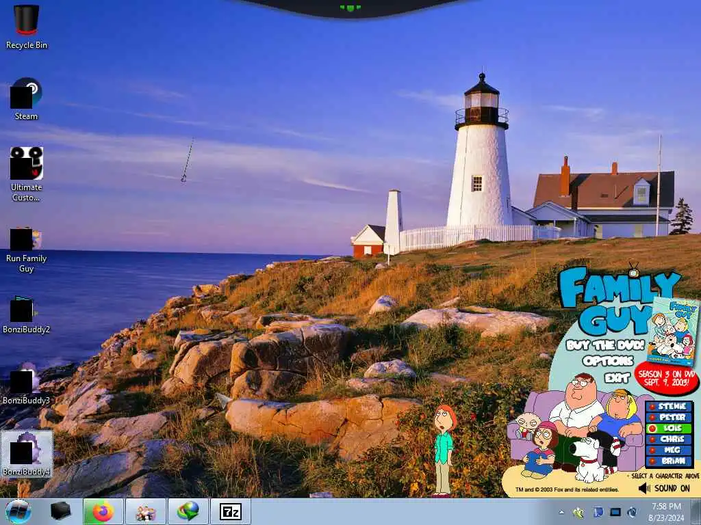The image size is (701, 525).
Task: Click Exit in Family Guy panel
Action: [617, 378]
